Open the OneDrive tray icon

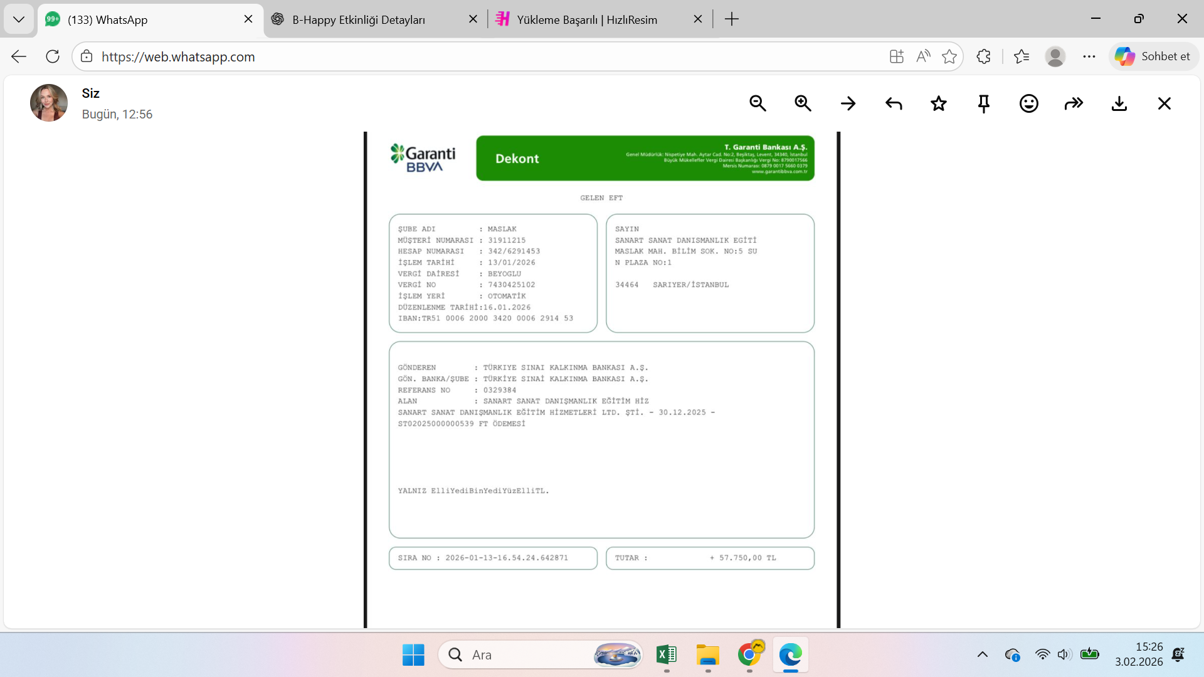[x=1012, y=655]
